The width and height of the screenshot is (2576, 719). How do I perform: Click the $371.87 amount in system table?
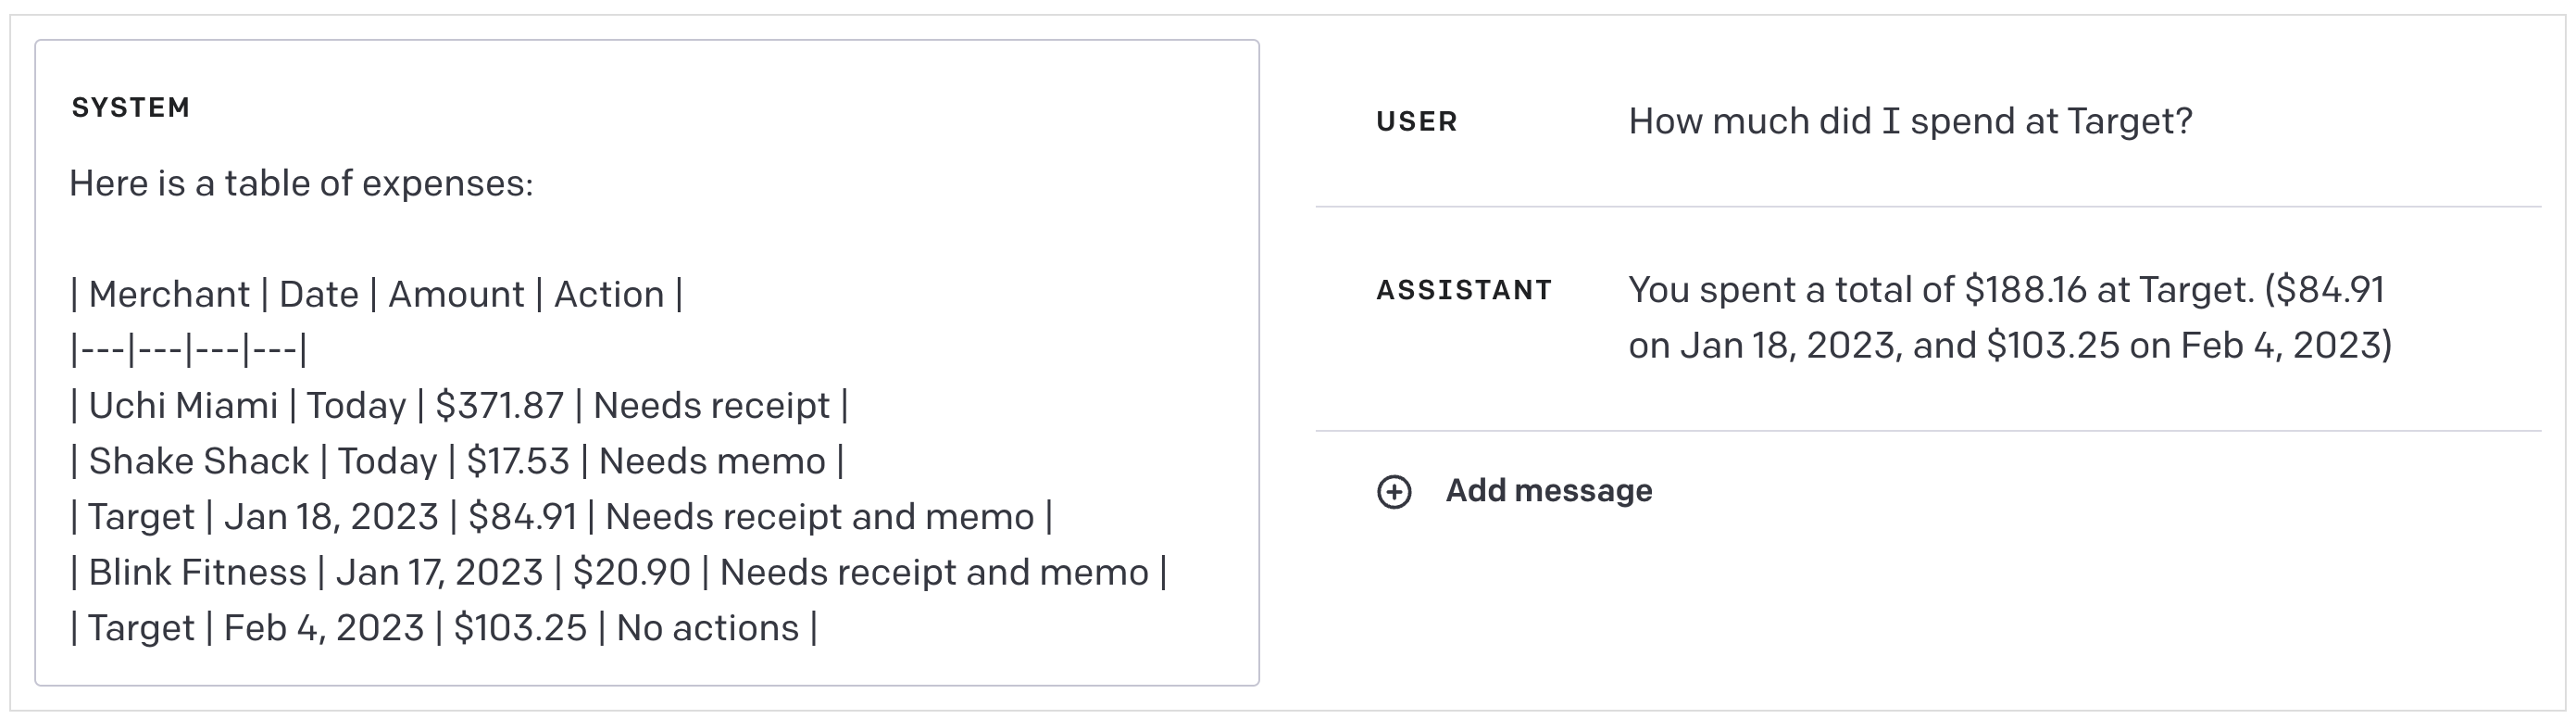tap(499, 406)
